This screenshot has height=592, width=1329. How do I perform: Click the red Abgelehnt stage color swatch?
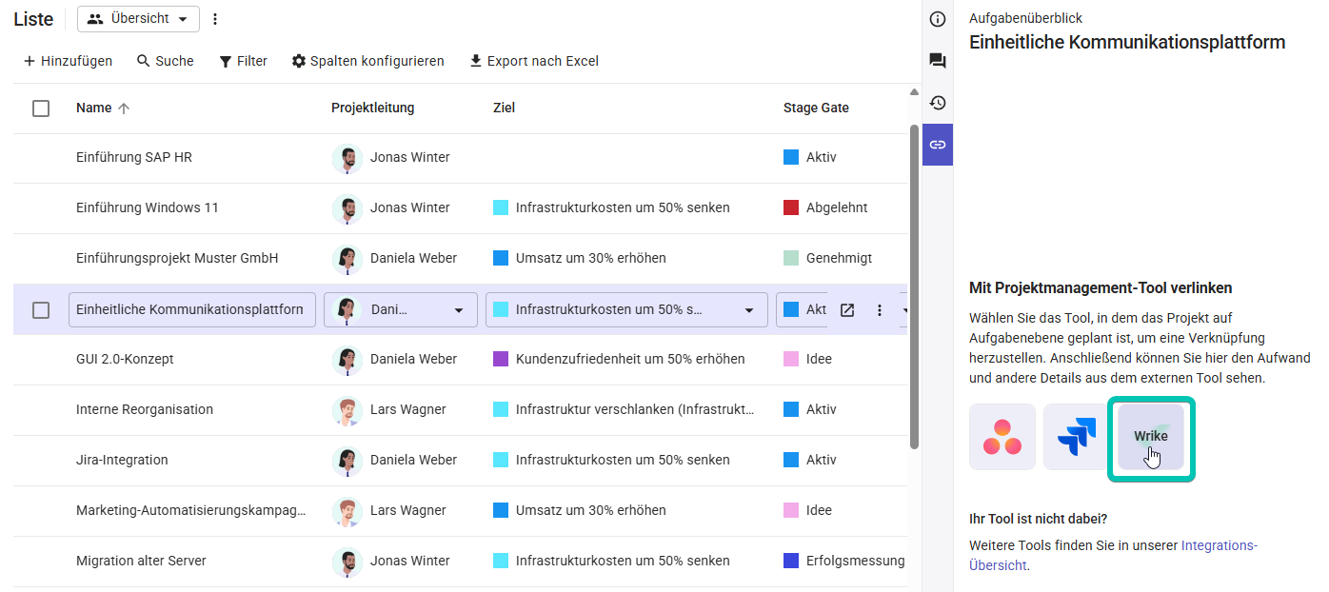click(791, 207)
